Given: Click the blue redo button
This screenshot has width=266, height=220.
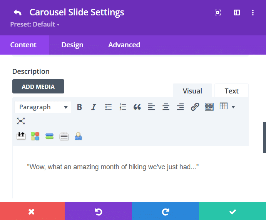Looking at the screenshot, I should coord(166,212).
